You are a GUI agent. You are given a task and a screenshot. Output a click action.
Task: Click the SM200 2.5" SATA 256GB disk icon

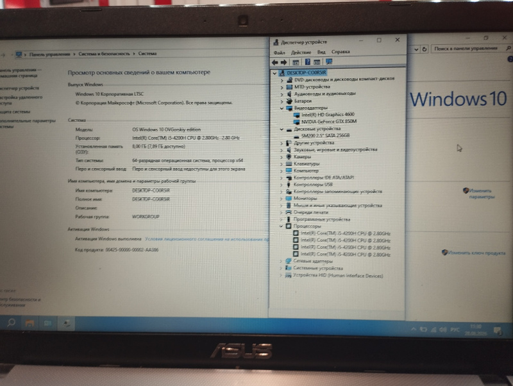tap(296, 136)
